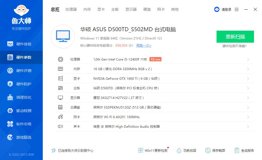
Task: Switch to the 硬盘 tab
Action: 147,9
